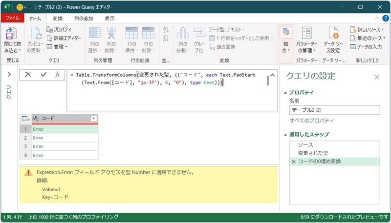The height and width of the screenshot is (223, 391).
Task: Click Manage Parameters (パラメーターの管理) icon
Action: pyautogui.click(x=306, y=33)
